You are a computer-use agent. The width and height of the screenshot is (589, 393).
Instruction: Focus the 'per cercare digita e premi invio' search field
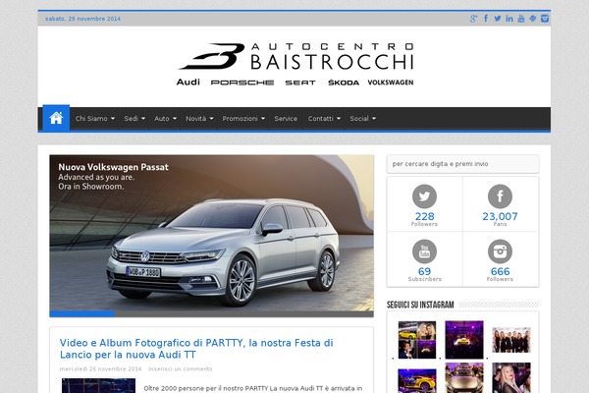coord(462,164)
